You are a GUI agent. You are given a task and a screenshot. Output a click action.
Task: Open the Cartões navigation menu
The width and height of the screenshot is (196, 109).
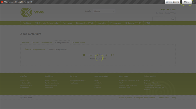pos(27,23)
